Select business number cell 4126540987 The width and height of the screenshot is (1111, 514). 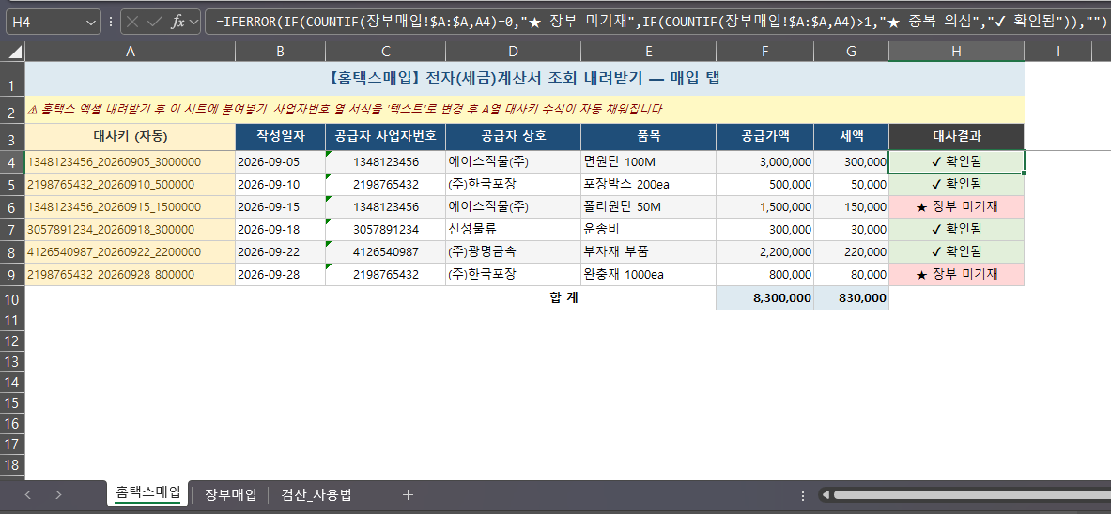tap(385, 252)
